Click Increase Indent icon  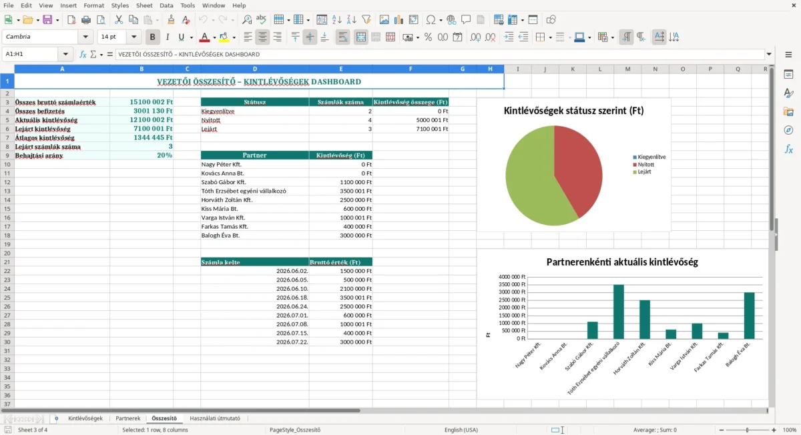coord(509,37)
